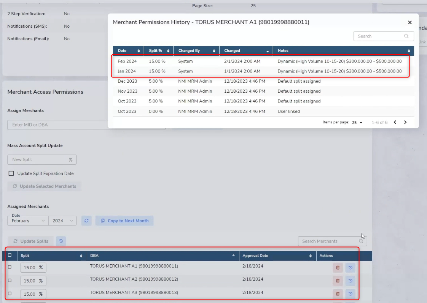Click the Search Merchants field
This screenshot has width=427, height=303.
click(333, 241)
